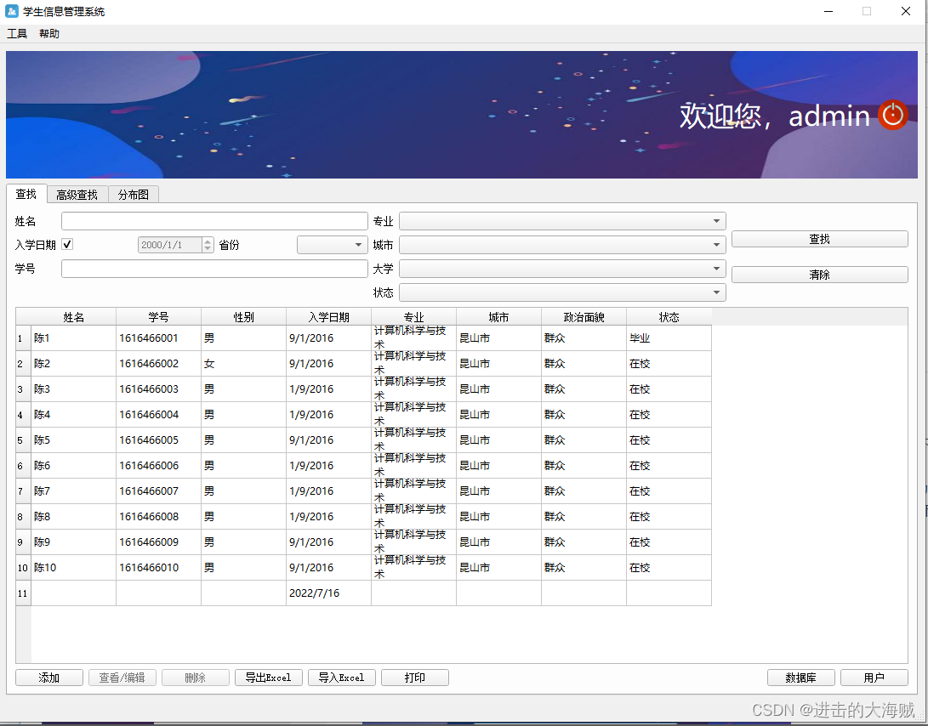Select the 毕业 status cell

tap(669, 337)
